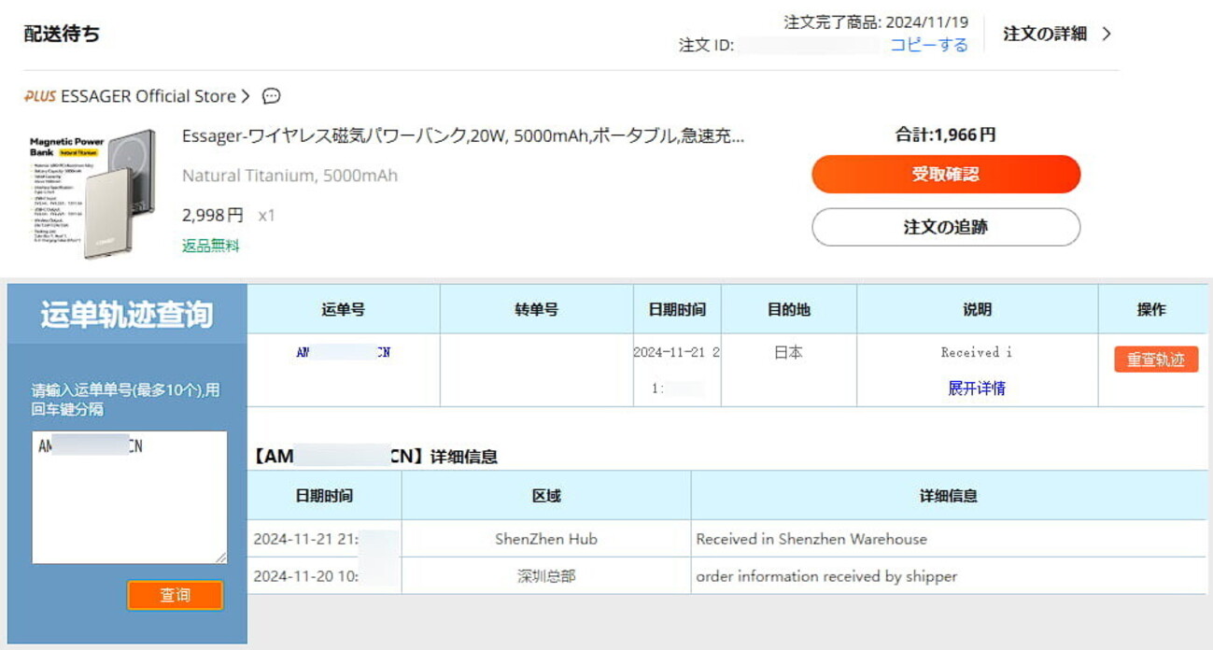1213x650 pixels.
Task: Click the 重查轨迹 re-query button
Action: 1155,360
